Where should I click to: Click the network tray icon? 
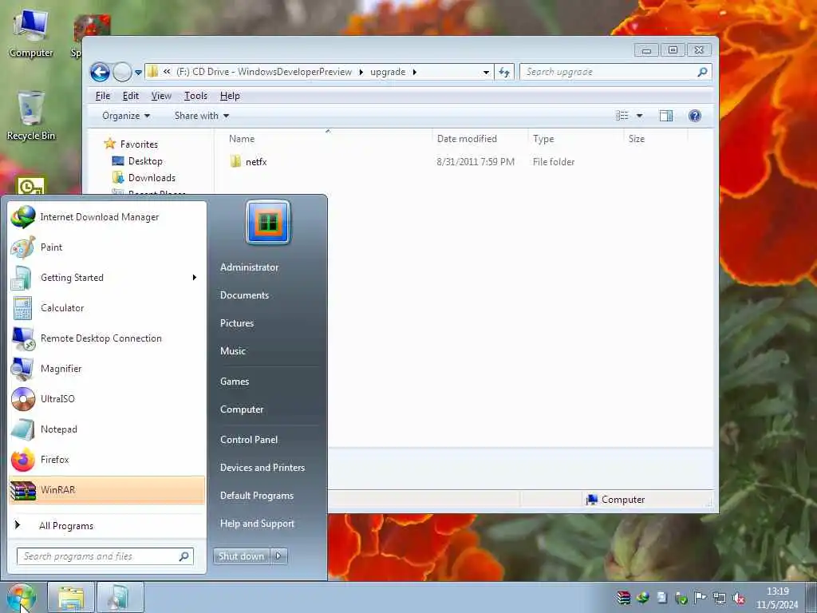coord(720,599)
